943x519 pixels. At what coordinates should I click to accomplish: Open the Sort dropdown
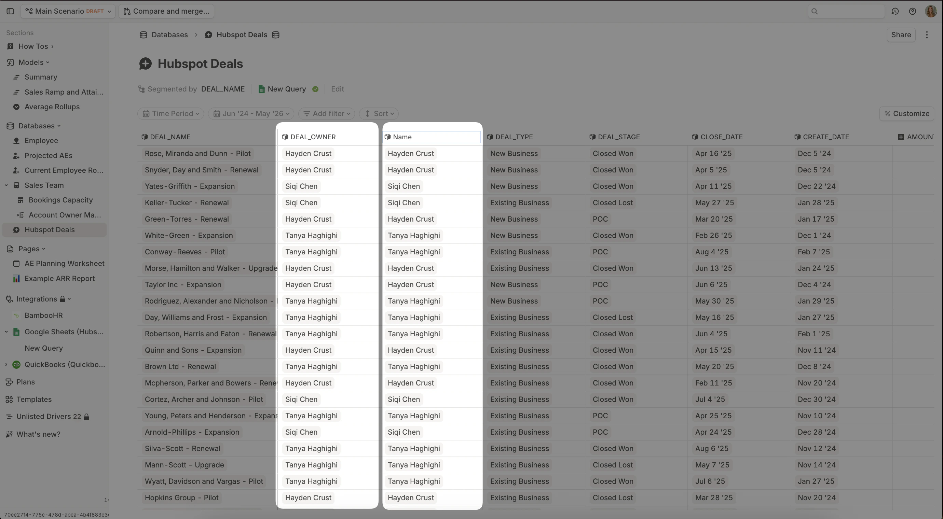point(379,113)
